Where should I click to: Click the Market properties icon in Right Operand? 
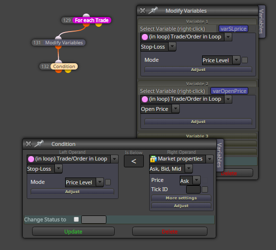tap(153, 159)
